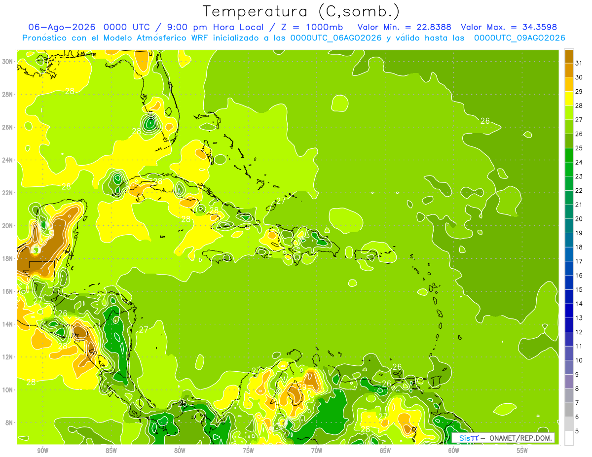Screen dimensions: 592x457
Task: Click the '17' value on the color legend
Action: (x=579, y=261)
